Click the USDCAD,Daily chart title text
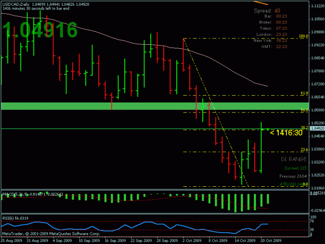This screenshot has width=325, height=244. [x=16, y=4]
